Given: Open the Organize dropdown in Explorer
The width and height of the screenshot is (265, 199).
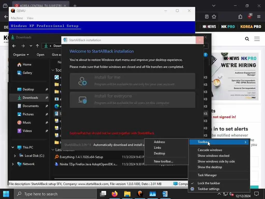Looking at the screenshot, I should tap(21, 55).
